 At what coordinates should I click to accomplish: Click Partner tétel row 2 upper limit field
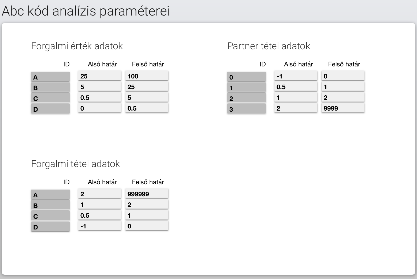(x=343, y=97)
